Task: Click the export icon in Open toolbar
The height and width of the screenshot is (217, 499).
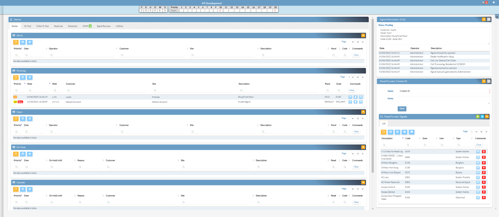Action: click(16, 119)
